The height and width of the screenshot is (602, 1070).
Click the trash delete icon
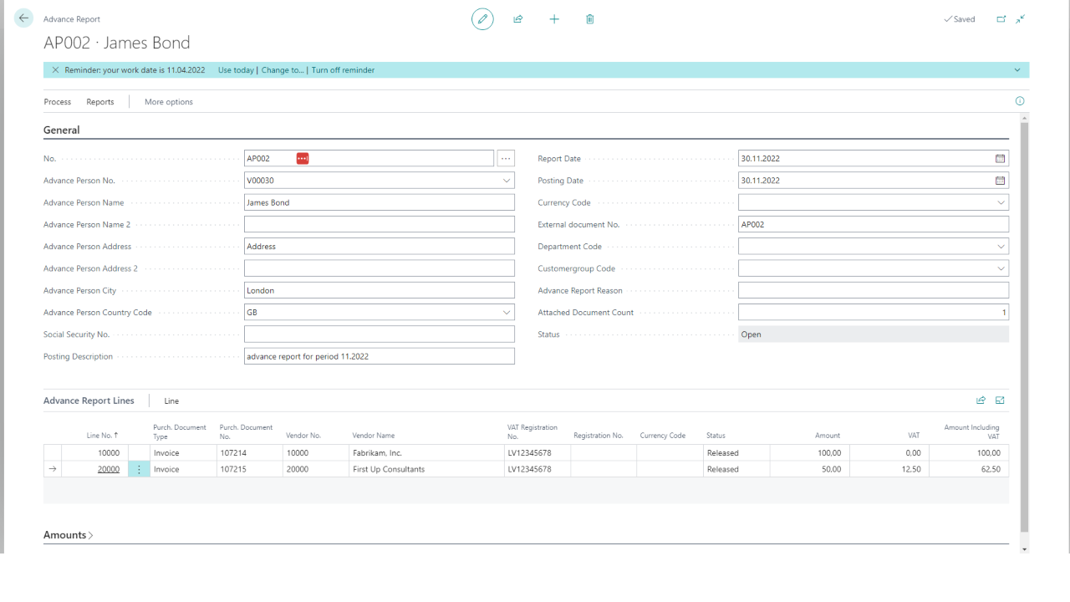click(x=590, y=19)
